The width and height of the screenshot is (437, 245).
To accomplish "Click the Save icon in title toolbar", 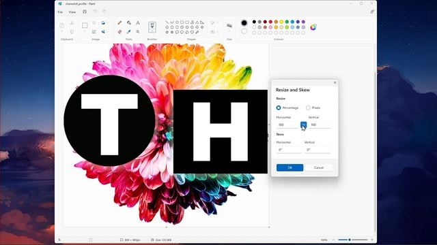I will point(85,12).
